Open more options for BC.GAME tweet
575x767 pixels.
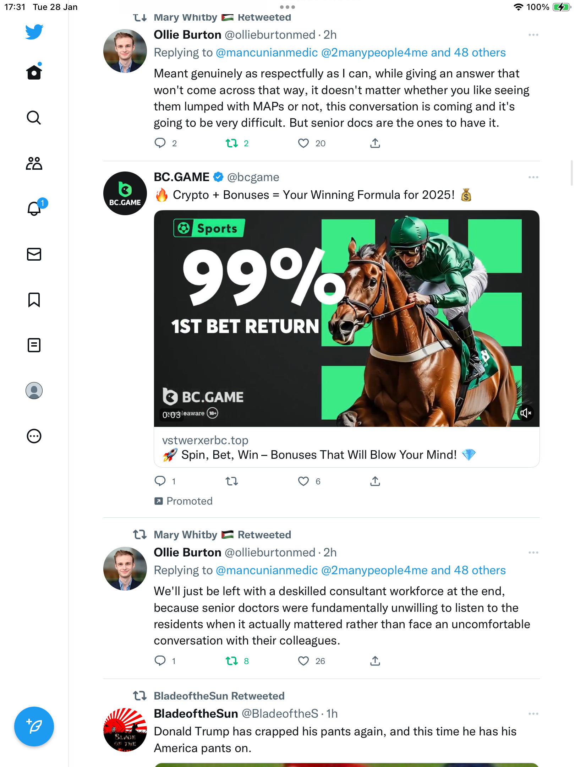(x=533, y=177)
